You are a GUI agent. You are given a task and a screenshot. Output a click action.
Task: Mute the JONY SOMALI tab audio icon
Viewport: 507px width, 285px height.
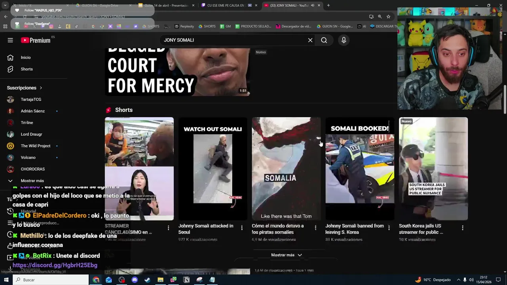[313, 6]
